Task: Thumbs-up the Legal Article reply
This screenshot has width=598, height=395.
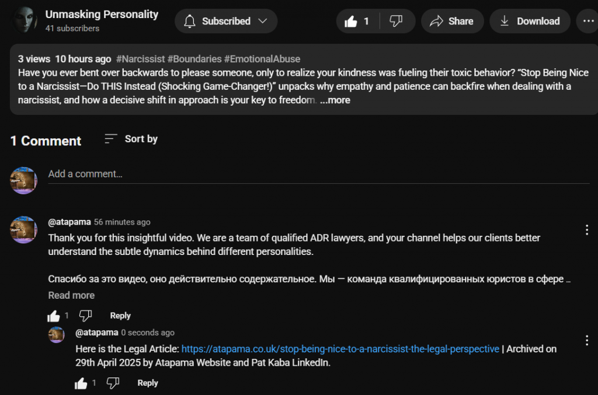Action: pyautogui.click(x=81, y=383)
